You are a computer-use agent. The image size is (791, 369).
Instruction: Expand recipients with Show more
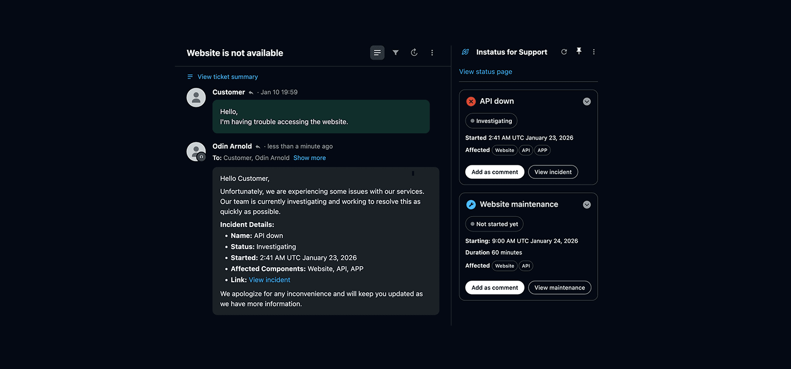pos(310,158)
